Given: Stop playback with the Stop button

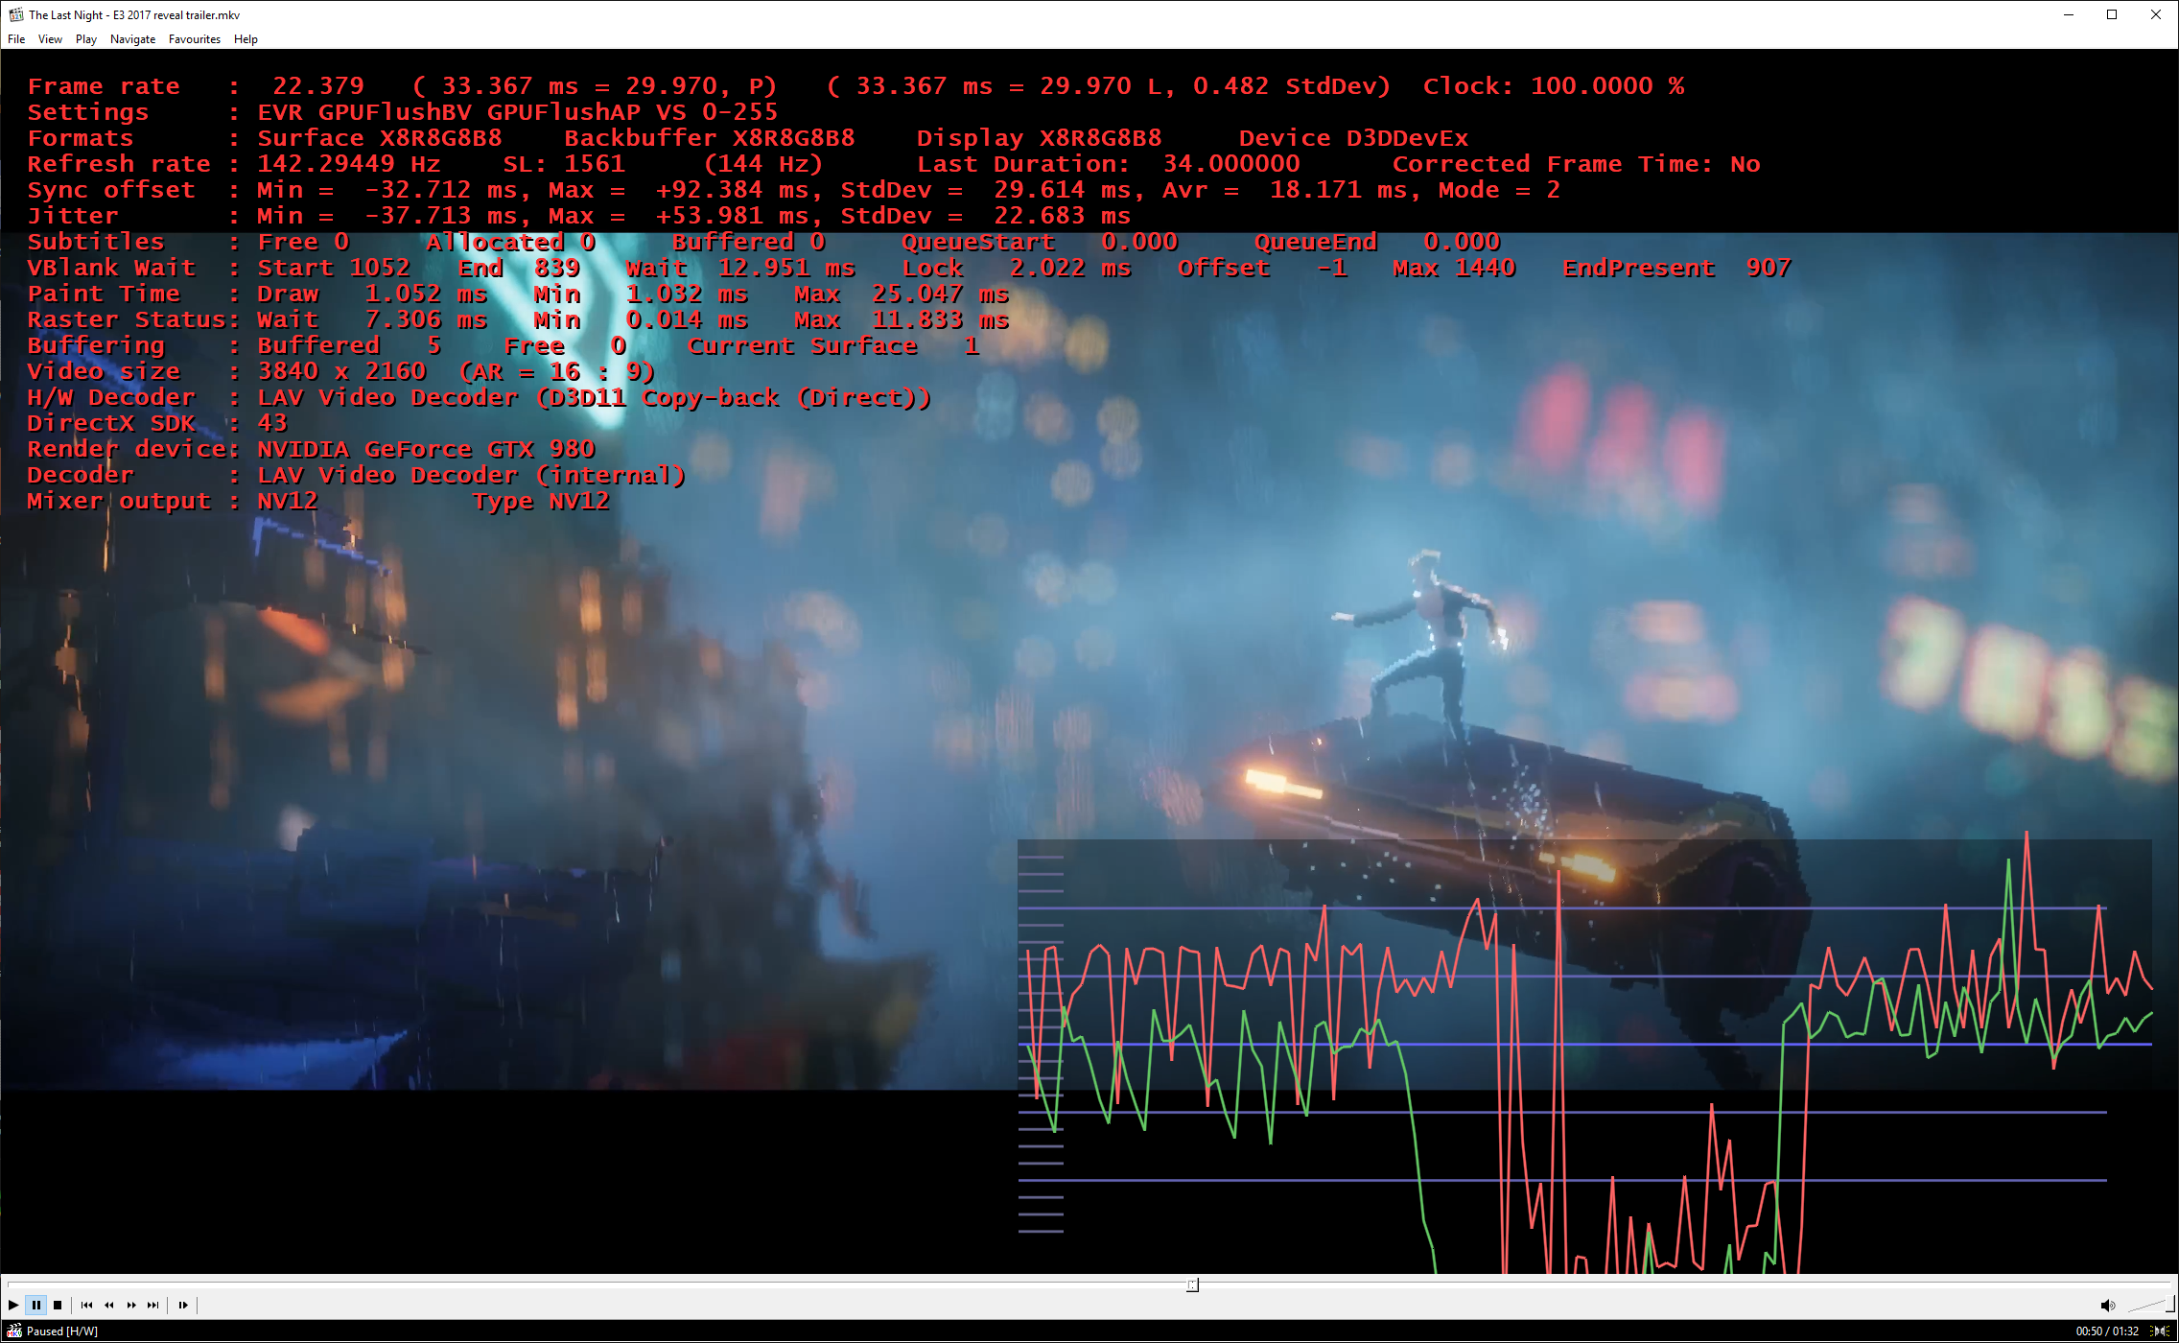Looking at the screenshot, I should [58, 1305].
